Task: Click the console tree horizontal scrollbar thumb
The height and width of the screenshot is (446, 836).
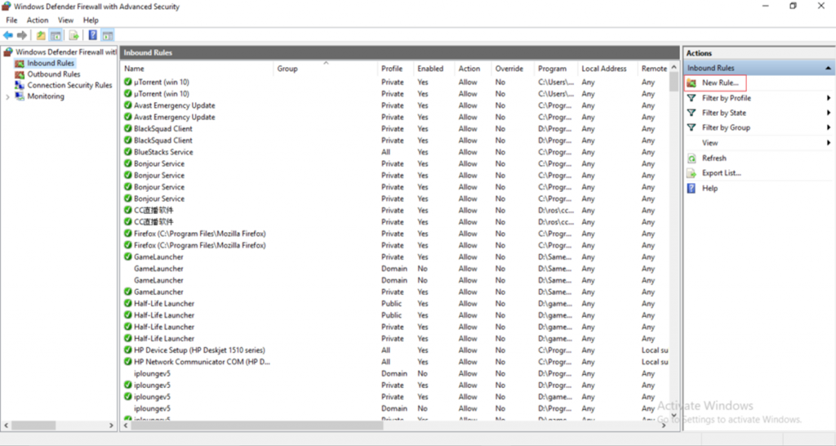Action: [x=33, y=426]
